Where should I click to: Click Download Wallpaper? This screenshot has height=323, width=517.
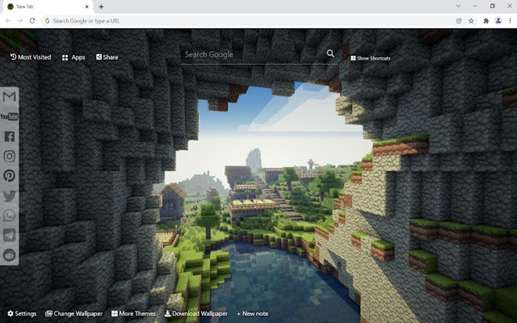click(x=196, y=313)
